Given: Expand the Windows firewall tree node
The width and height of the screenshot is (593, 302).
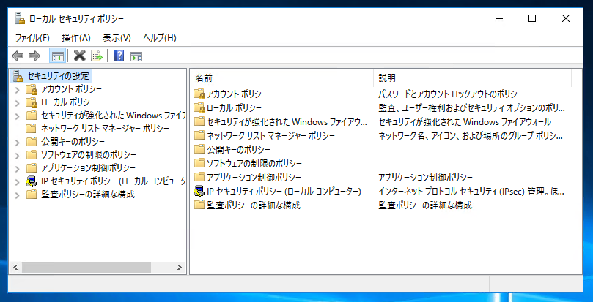Looking at the screenshot, I should 17,116.
